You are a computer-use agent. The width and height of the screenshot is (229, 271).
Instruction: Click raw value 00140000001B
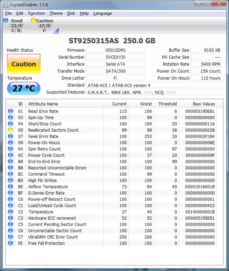tap(200, 212)
